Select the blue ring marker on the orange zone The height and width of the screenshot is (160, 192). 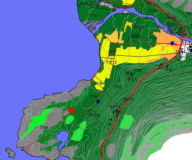[x=172, y=43]
